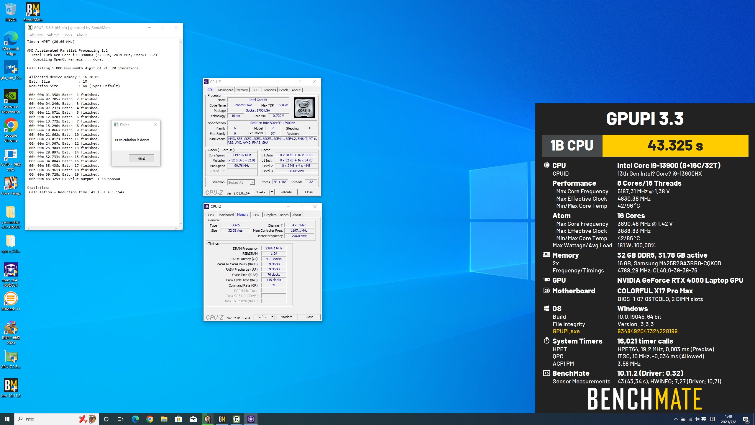This screenshot has width=755, height=425.
Task: Click Validate in upper CPU-Z window
Action: pos(286,192)
